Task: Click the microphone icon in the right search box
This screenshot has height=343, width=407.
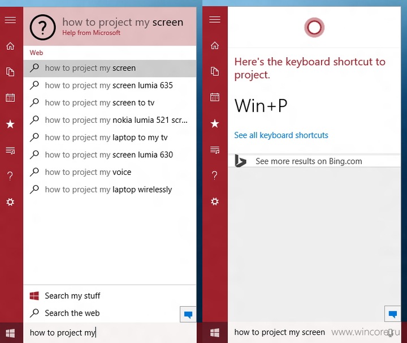Action: point(390,333)
